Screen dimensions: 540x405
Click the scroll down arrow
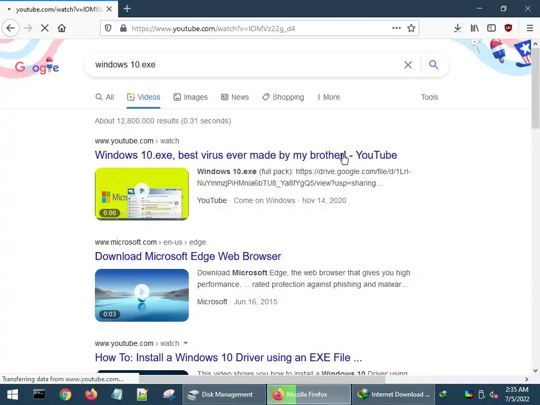coord(535,371)
